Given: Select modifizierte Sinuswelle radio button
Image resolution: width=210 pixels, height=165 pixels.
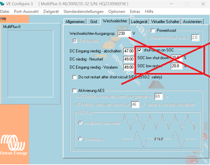Looking at the screenshot, I should 80,123.
